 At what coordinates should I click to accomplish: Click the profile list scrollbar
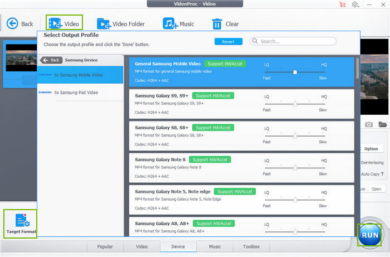pyautogui.click(x=358, y=69)
